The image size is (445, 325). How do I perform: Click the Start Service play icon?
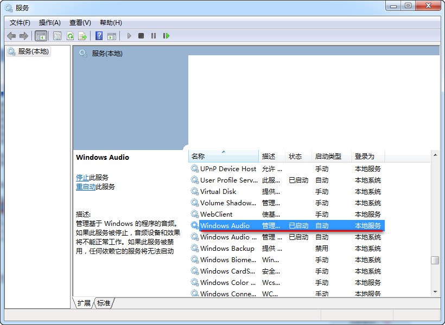(x=129, y=36)
